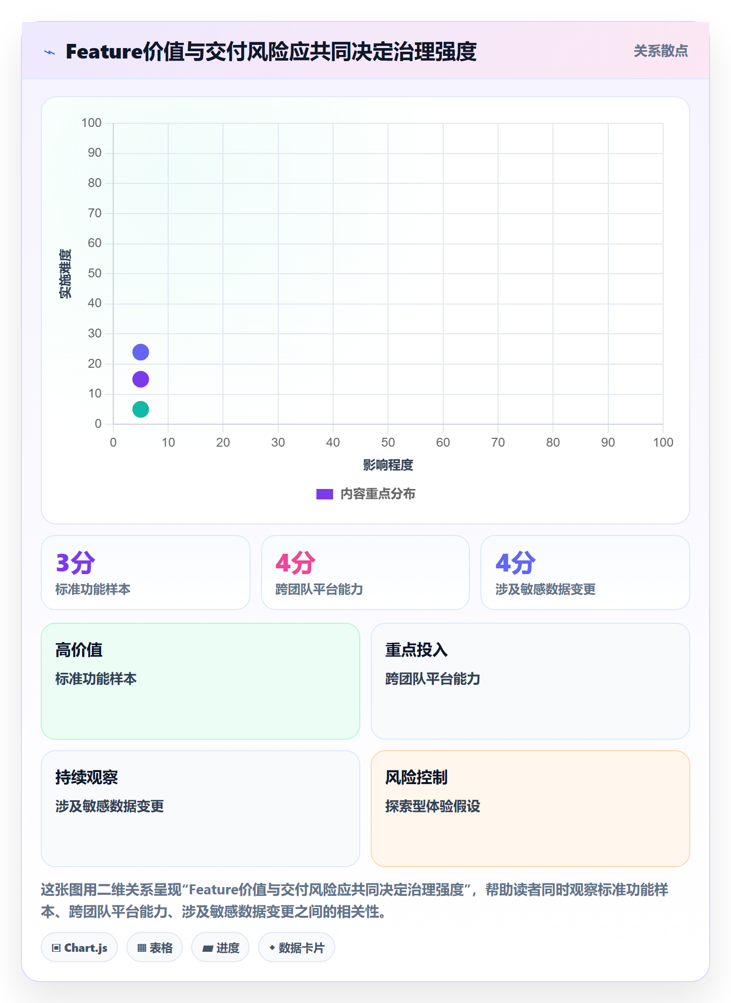731x1003 pixels.
Task: Click the 实施难度 y-axis title
Action: (65, 274)
